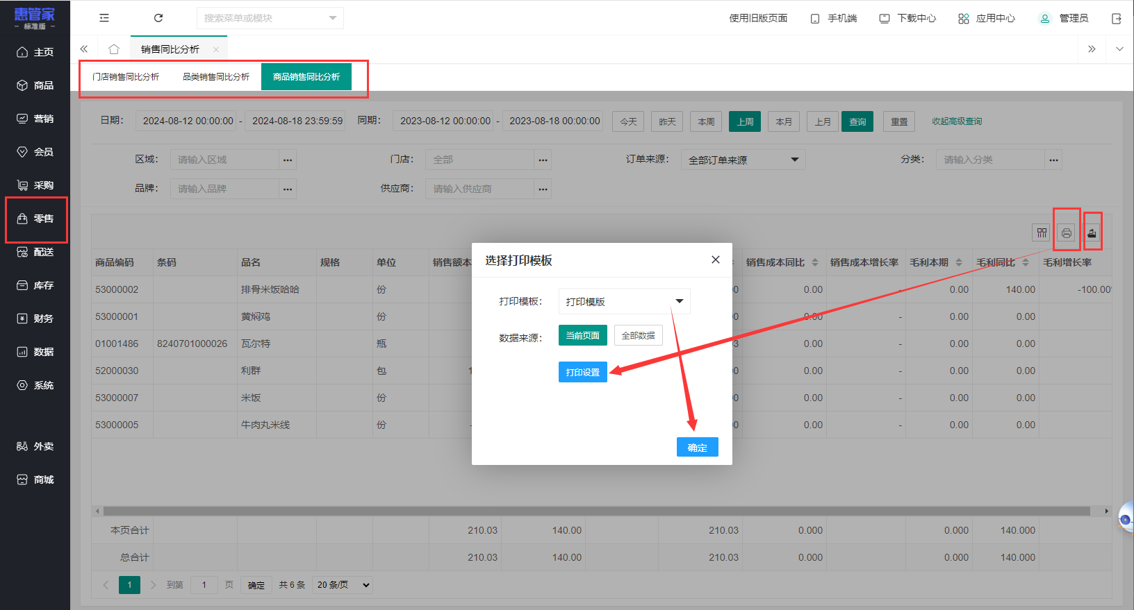Image resolution: width=1134 pixels, height=610 pixels.
Task: Select the 今天 date shortcut
Action: click(628, 121)
